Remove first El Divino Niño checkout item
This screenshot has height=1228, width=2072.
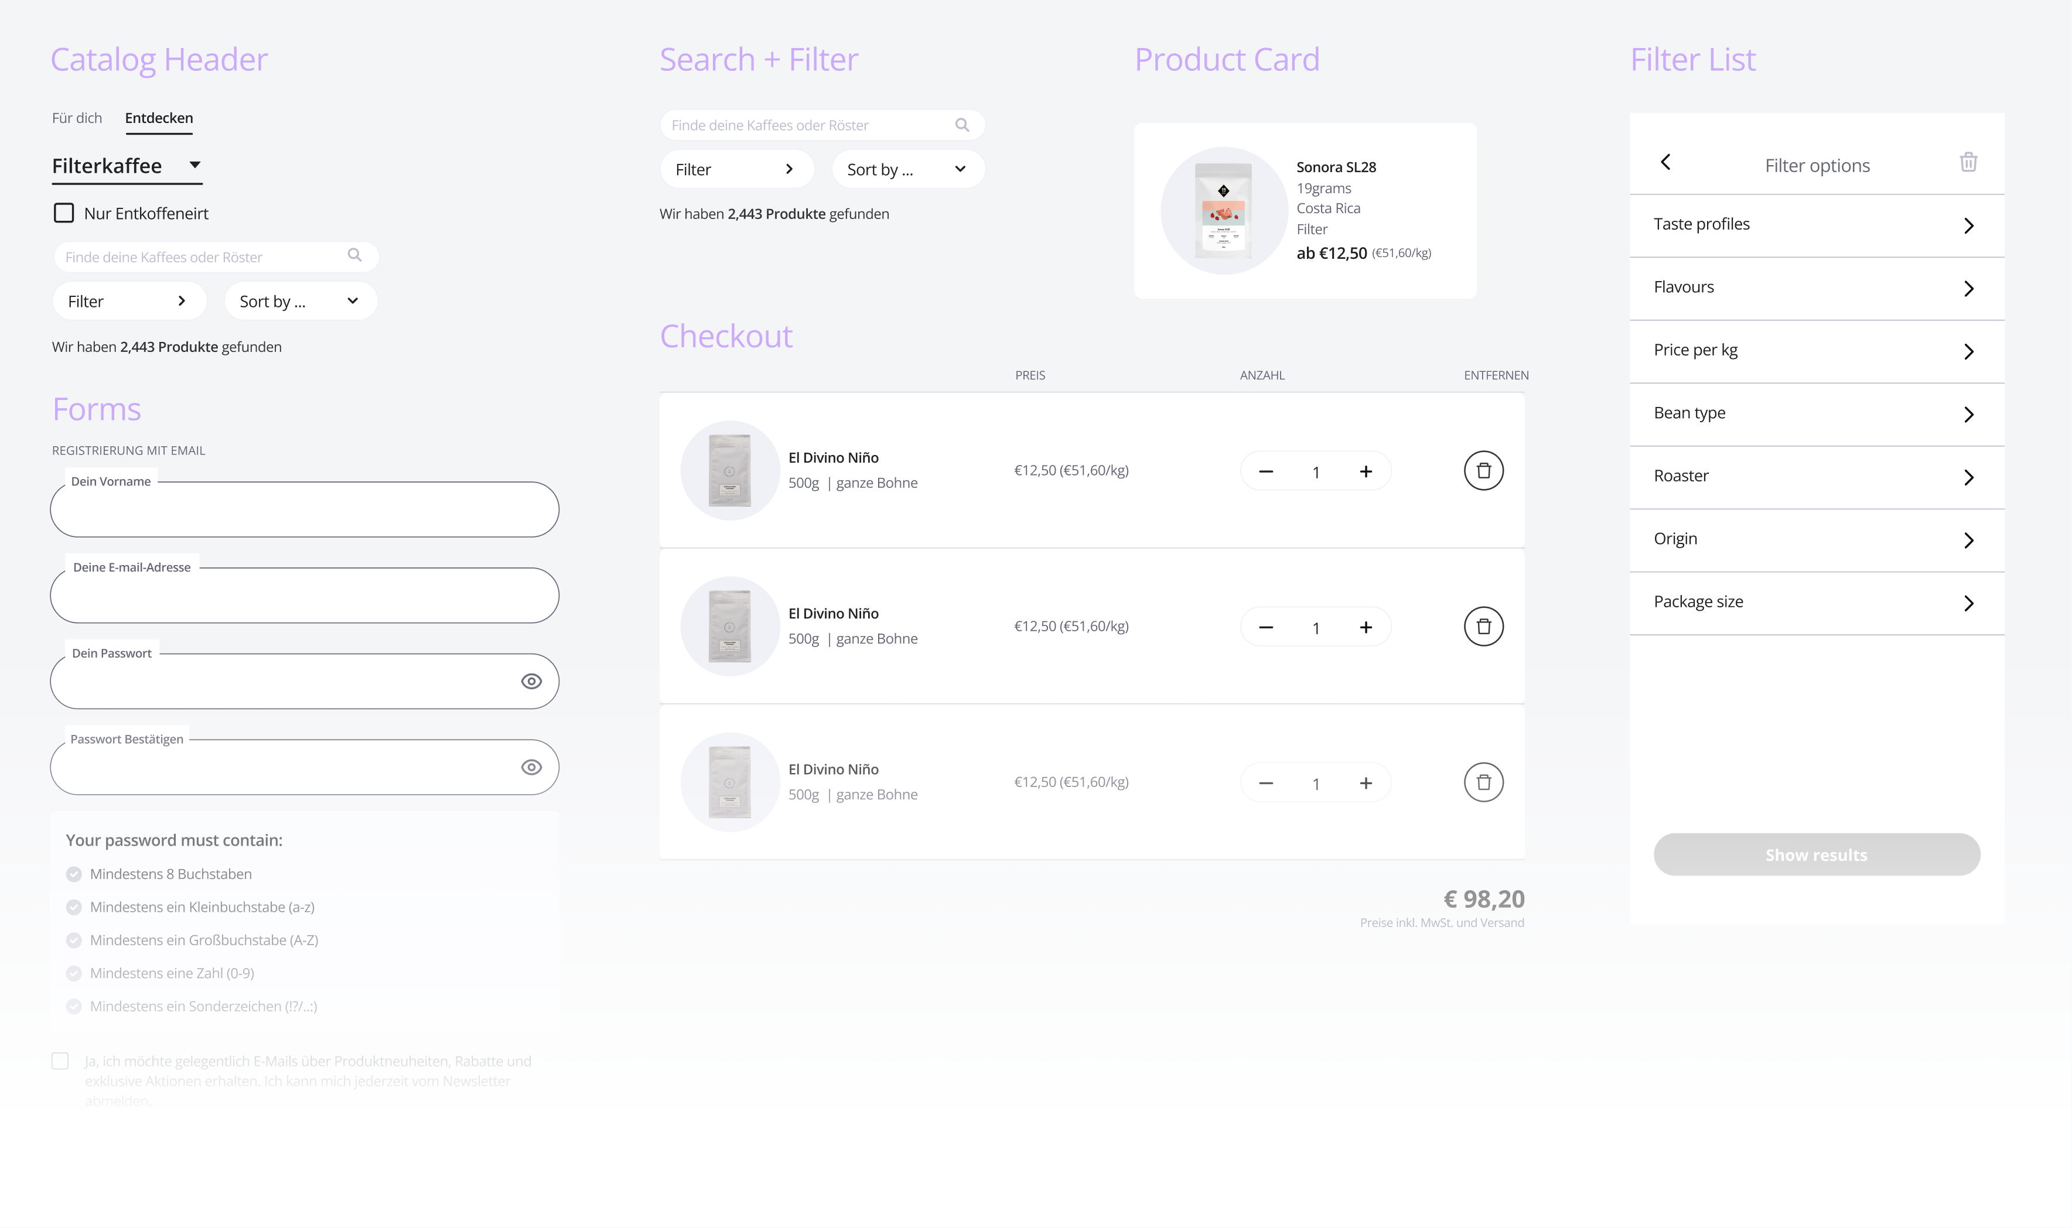click(1483, 470)
